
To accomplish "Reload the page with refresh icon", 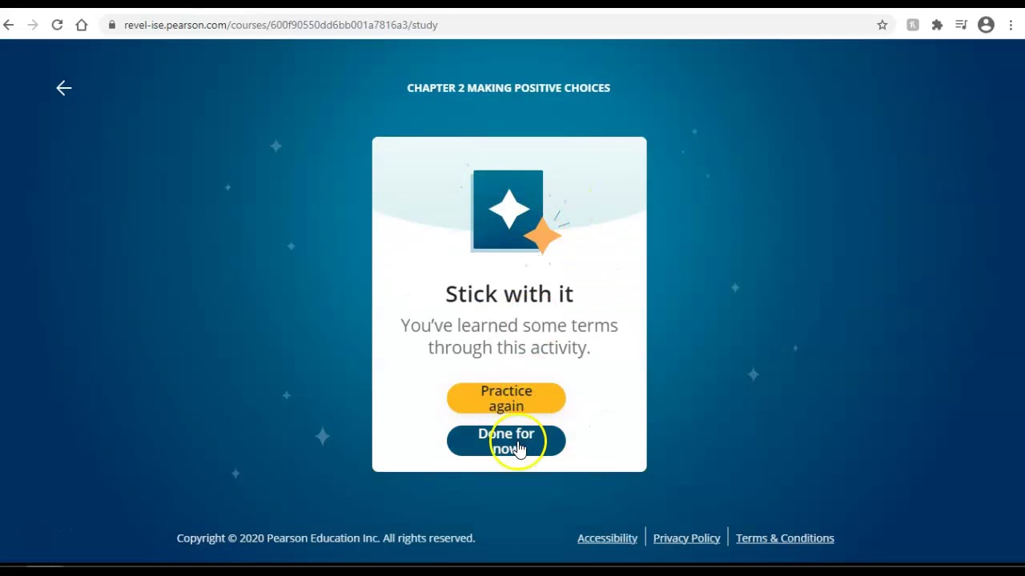I will (x=57, y=25).
